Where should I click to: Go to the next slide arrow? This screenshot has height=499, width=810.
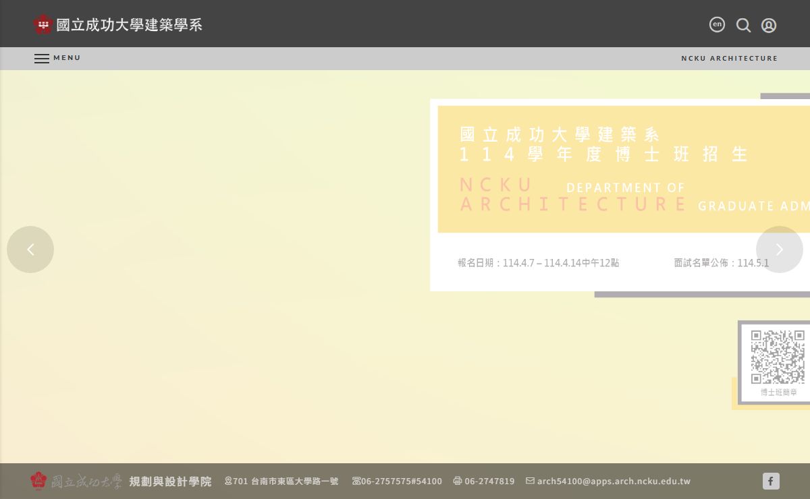click(780, 249)
